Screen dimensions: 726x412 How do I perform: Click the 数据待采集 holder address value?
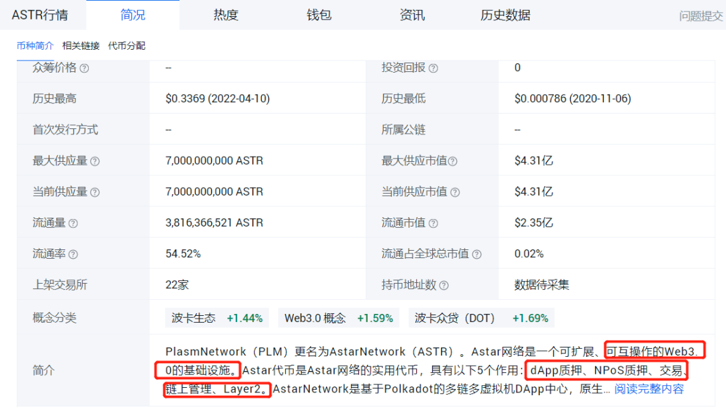pos(542,285)
